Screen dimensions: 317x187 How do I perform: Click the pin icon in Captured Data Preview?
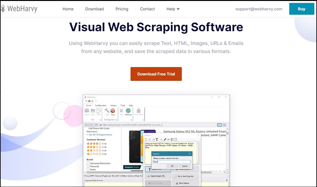227,180
